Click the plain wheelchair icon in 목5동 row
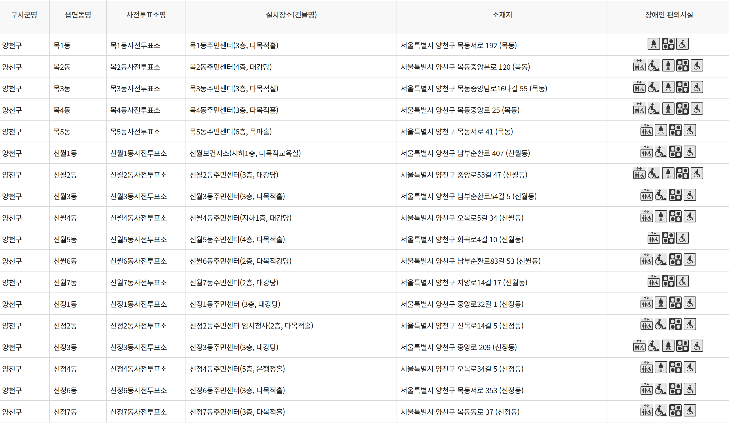Viewport: 729px width, 423px height. [x=690, y=131]
